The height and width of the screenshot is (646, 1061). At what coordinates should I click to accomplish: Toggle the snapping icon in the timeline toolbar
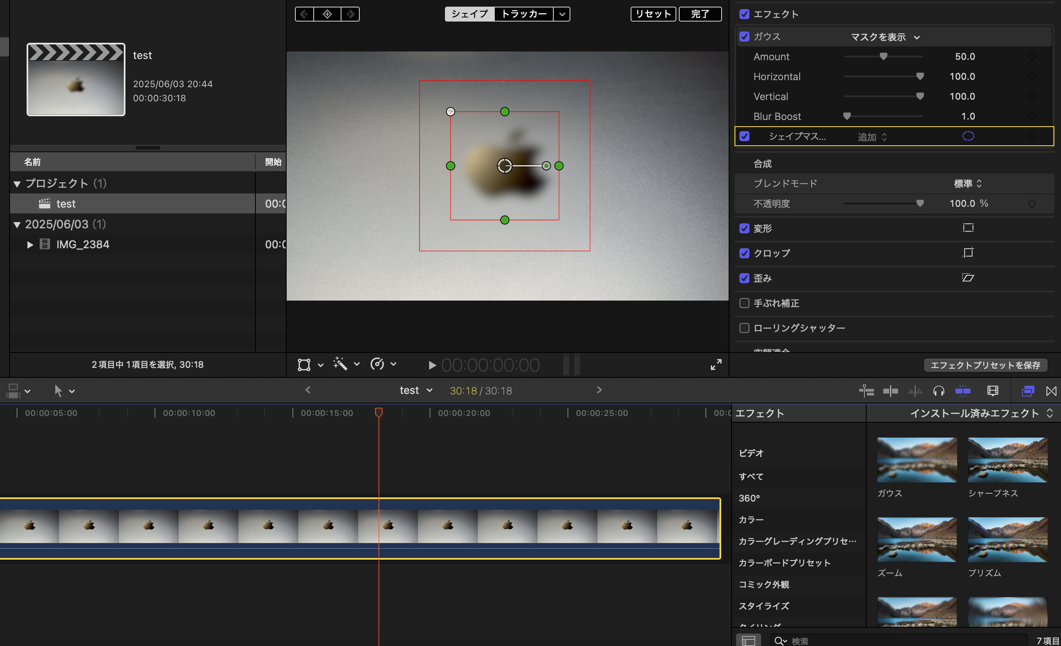tap(963, 391)
